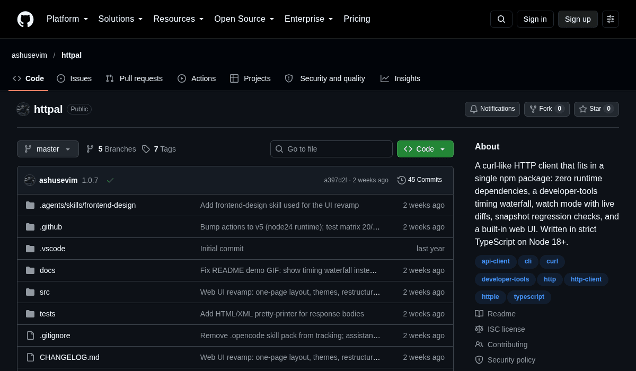Click the Contributing people icon
Image resolution: width=636 pixels, height=371 pixels.
click(479, 344)
